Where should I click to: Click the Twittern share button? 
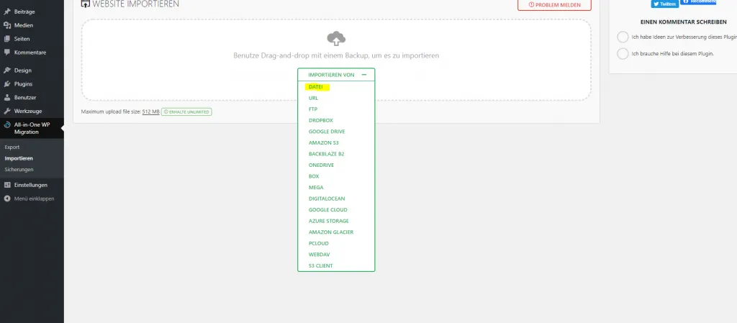664,4
